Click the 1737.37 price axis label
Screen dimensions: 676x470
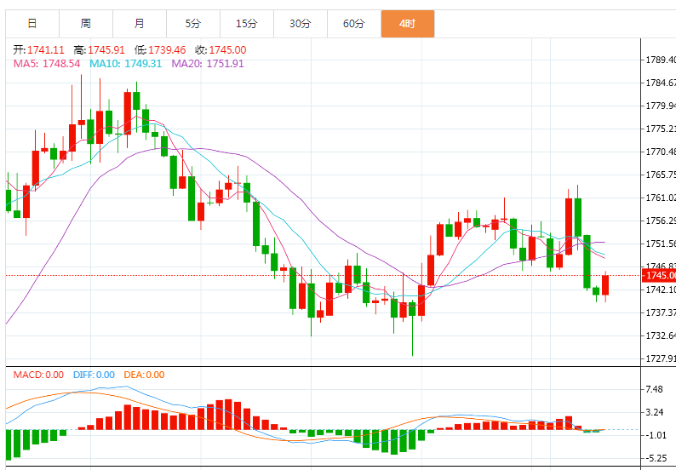pyautogui.click(x=660, y=312)
